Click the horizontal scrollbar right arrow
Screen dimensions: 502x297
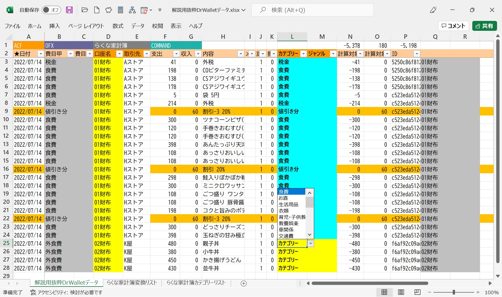pos(490,283)
